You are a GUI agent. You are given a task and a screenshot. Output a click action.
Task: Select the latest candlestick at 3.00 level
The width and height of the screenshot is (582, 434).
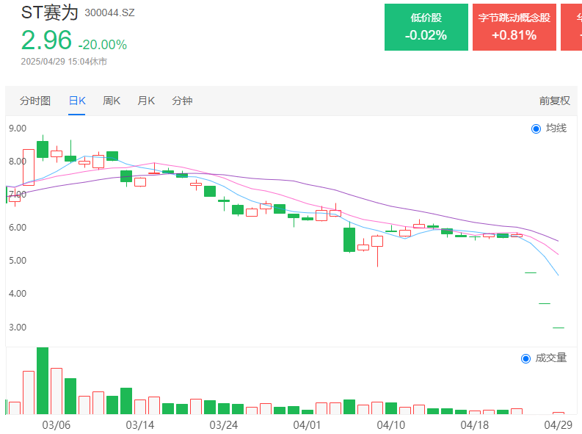[559, 328]
